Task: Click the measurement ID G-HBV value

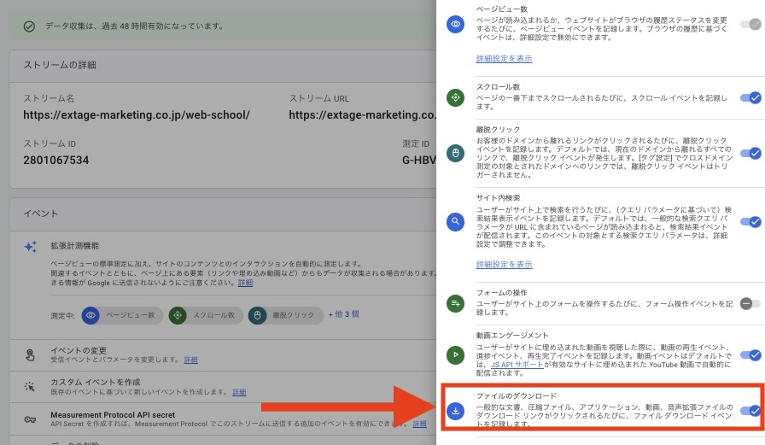Action: pos(418,160)
